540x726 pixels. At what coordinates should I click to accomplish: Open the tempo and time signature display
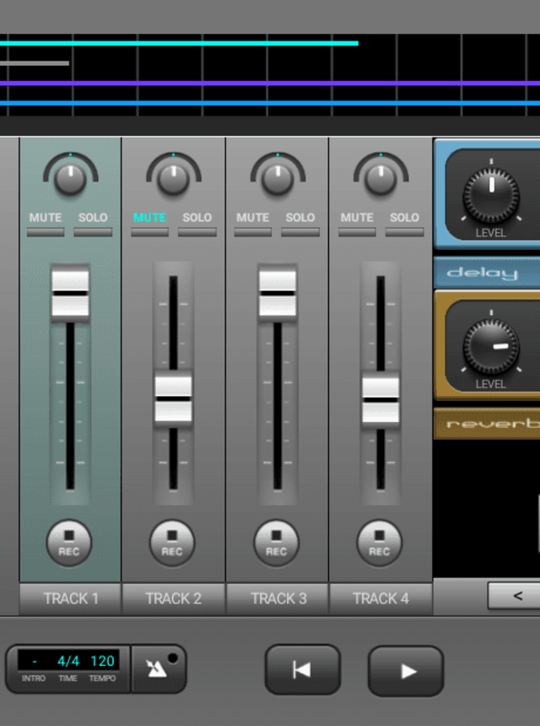[68, 668]
